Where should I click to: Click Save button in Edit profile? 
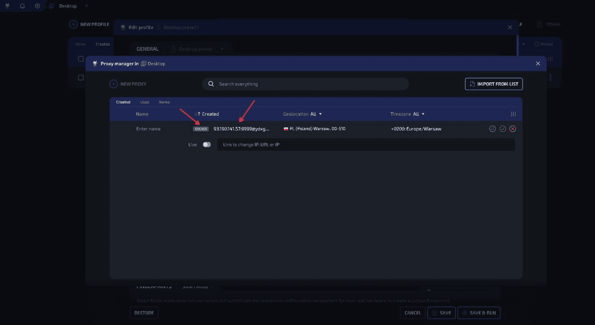click(x=442, y=313)
